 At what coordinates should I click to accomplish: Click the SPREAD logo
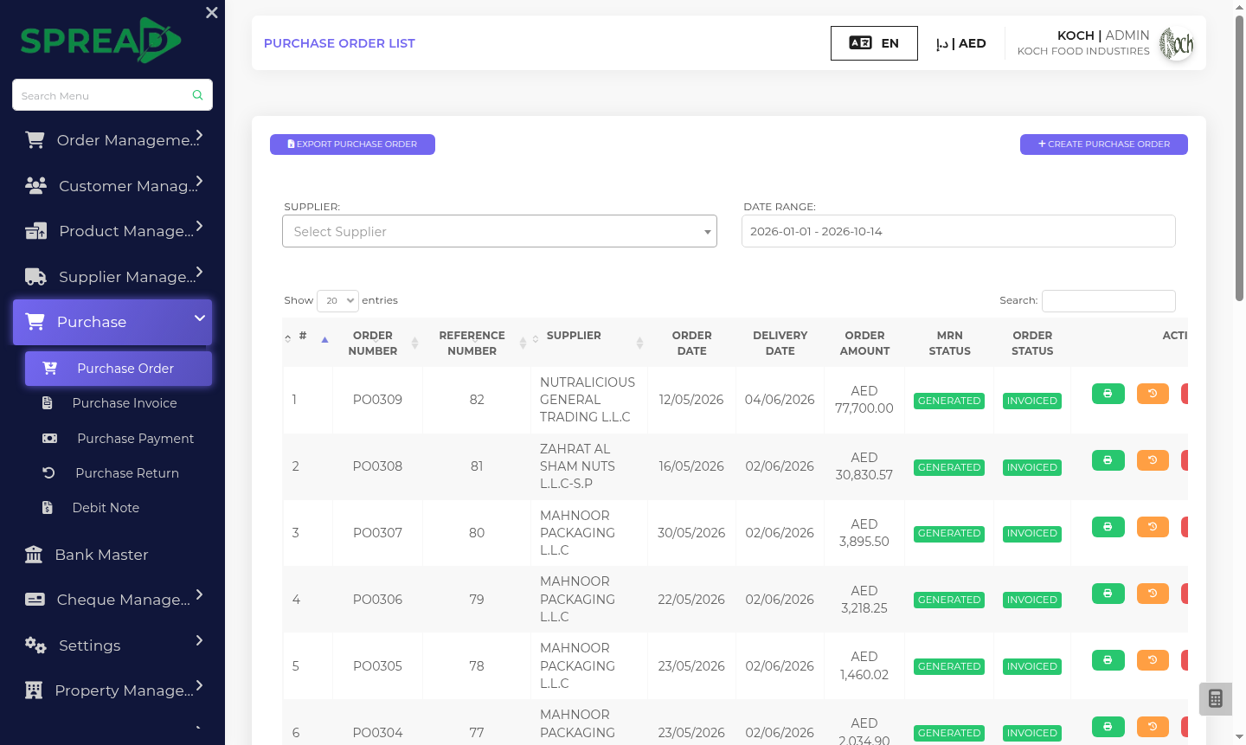100,41
